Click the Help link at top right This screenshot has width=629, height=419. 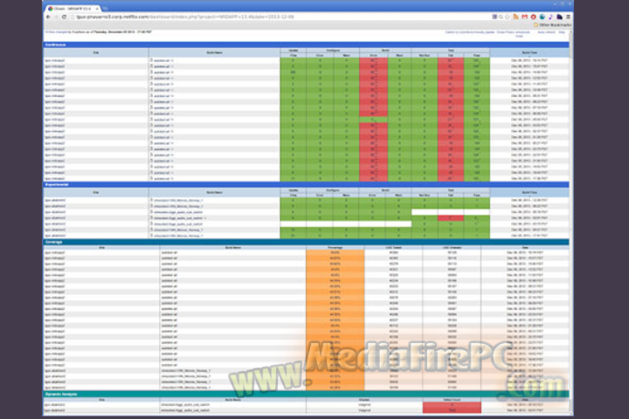(562, 32)
